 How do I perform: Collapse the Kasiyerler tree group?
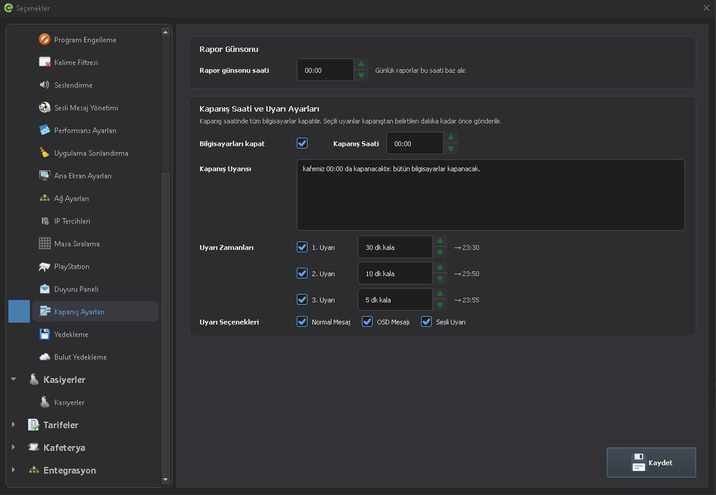point(14,379)
